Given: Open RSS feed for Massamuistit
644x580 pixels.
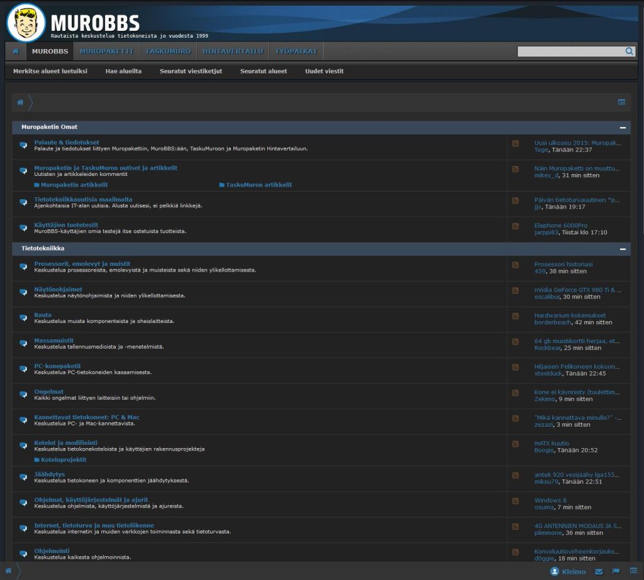Looking at the screenshot, I should pos(515,341).
